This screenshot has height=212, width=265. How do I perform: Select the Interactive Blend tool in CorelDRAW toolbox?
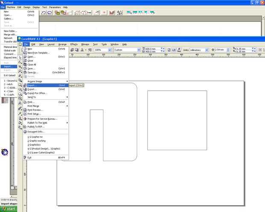click(x=20, y=109)
